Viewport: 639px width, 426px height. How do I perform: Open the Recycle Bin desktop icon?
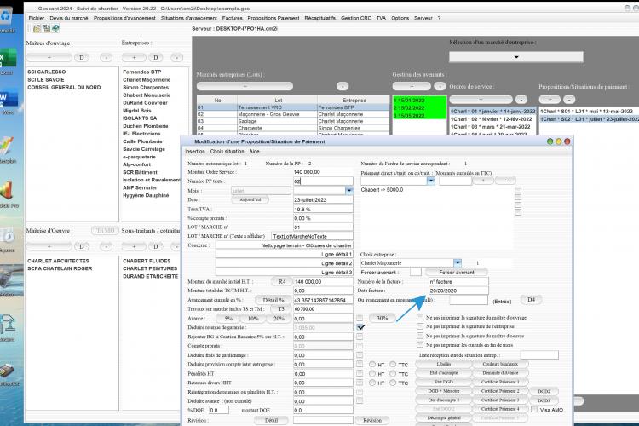(7, 18)
